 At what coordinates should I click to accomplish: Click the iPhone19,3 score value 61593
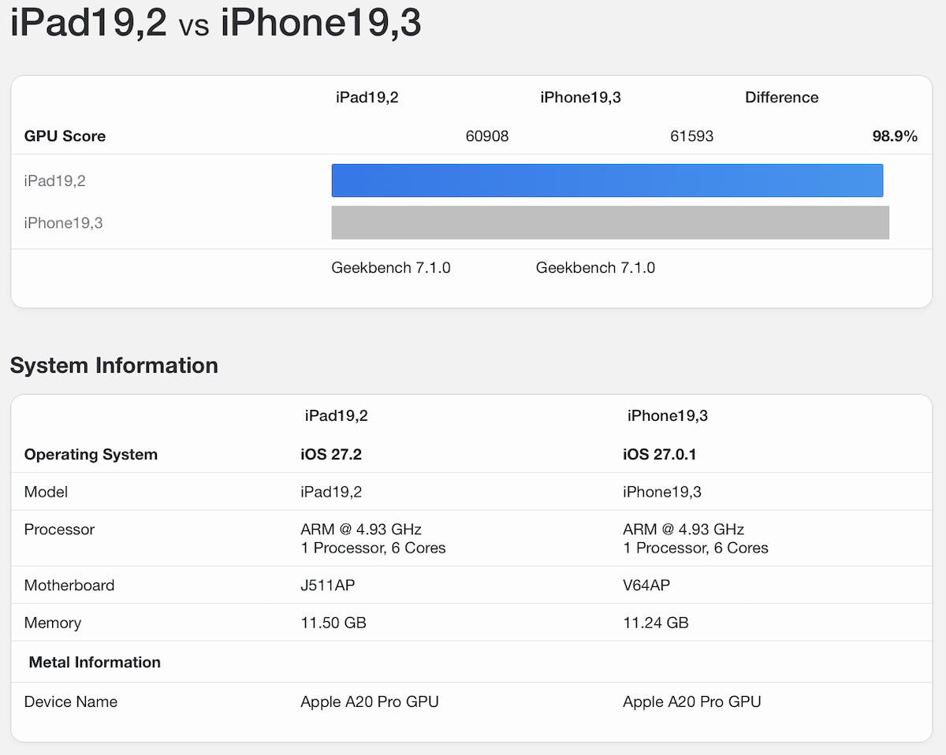pyautogui.click(x=691, y=136)
